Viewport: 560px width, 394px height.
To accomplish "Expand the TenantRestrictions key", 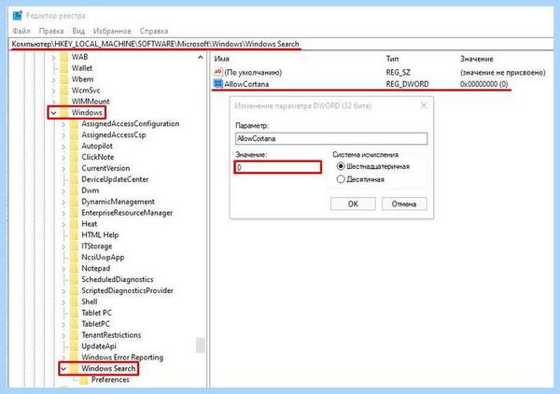I will 63,335.
